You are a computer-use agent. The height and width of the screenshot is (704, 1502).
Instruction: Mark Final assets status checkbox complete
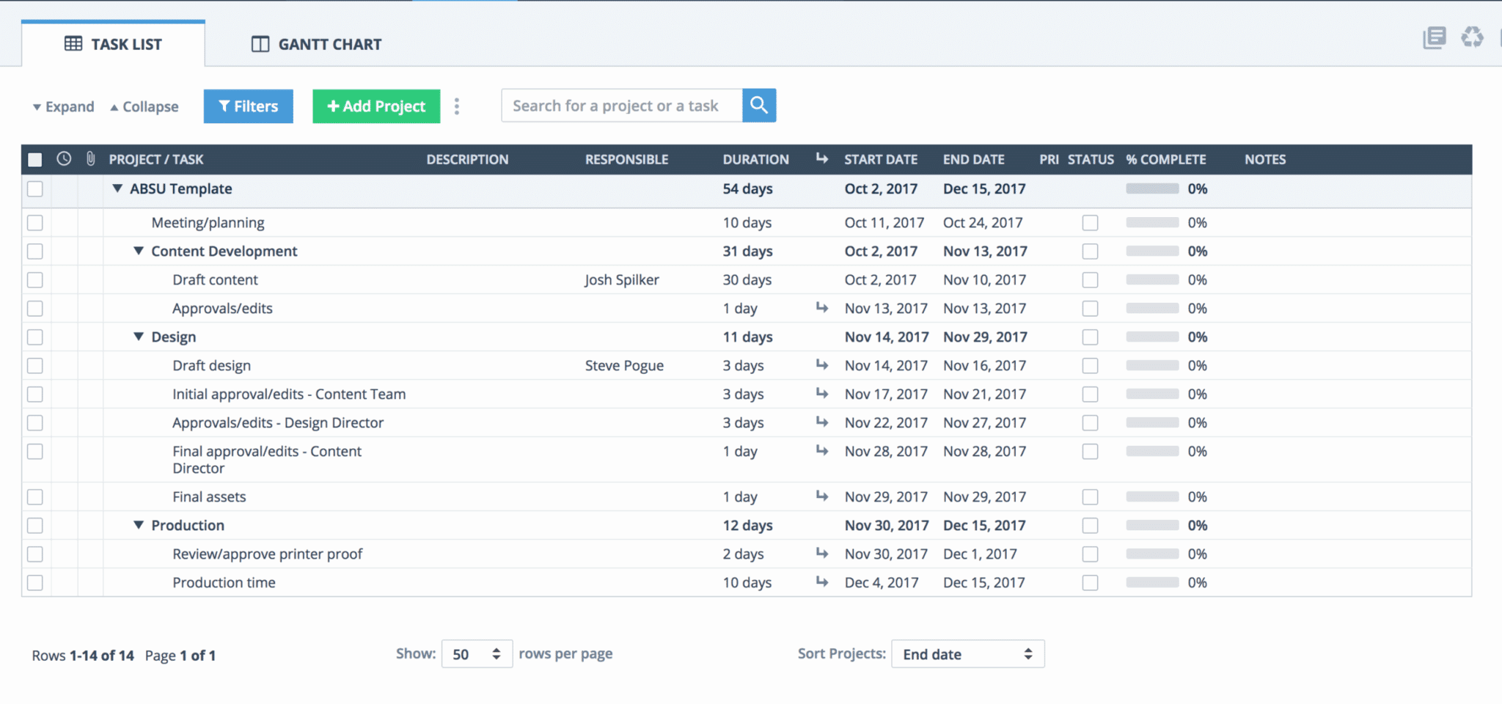1090,496
